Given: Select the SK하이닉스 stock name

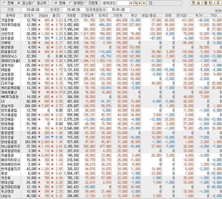Looking at the screenshot, I should [9, 56].
